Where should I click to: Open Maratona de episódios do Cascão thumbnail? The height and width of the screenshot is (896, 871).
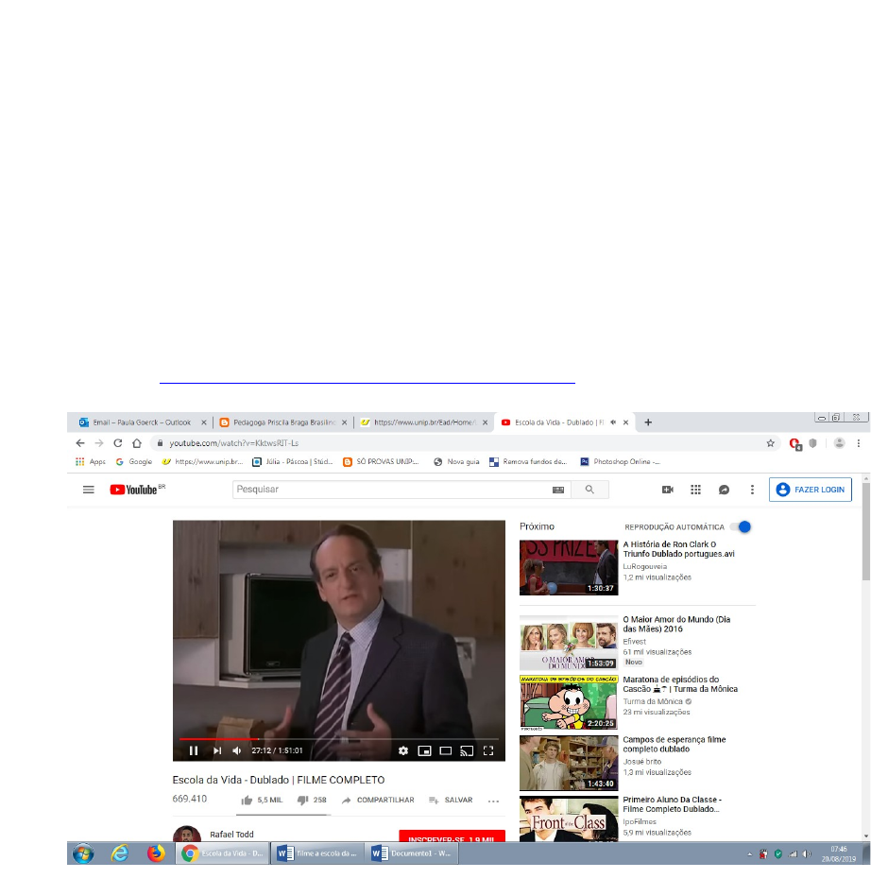[569, 703]
